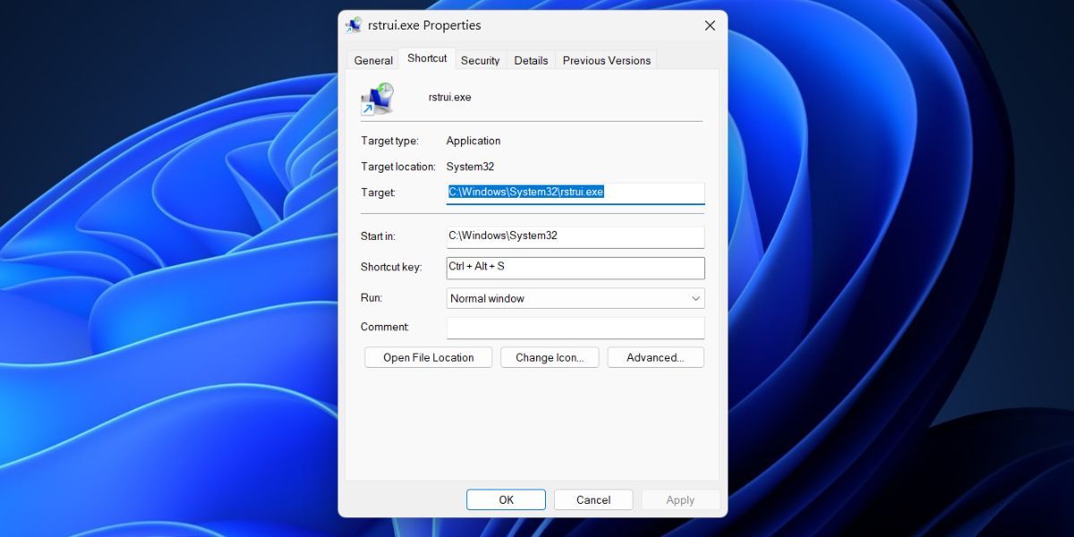Select the Shortcut tab
Image resolution: width=1074 pixels, height=537 pixels.
pyautogui.click(x=427, y=58)
